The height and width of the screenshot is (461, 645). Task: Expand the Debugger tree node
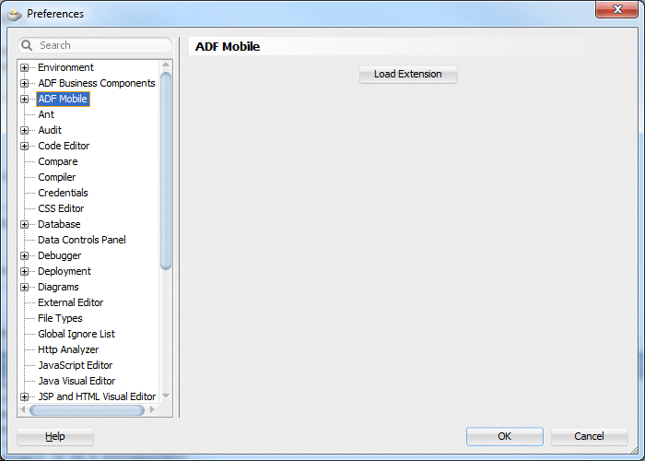(x=25, y=255)
